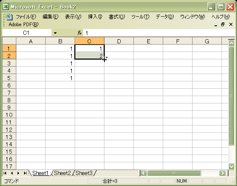Click previous sheet tab navigation arrow
This screenshot has width=237, height=186.
tap(12, 173)
